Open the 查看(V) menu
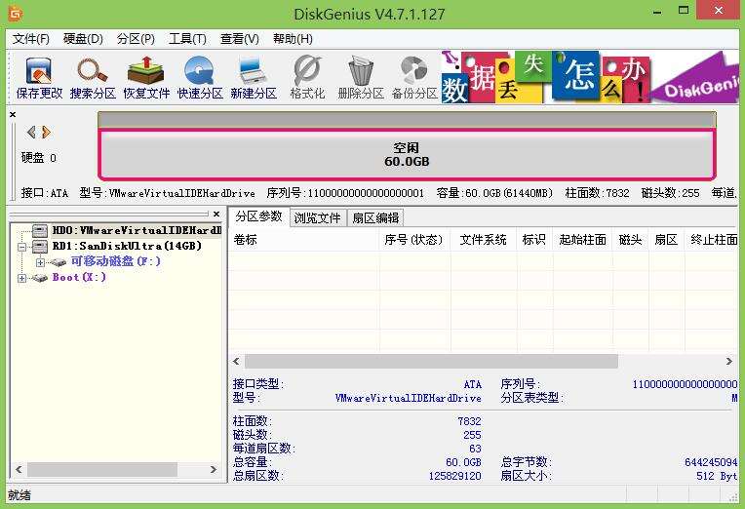 tap(240, 39)
